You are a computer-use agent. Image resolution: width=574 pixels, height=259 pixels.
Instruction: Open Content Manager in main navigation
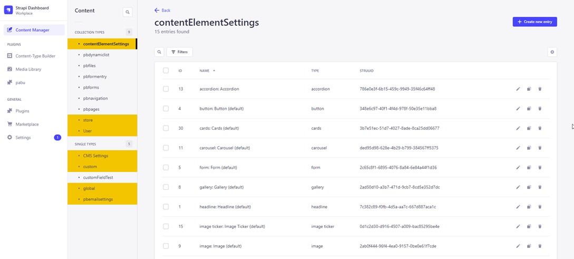[x=34, y=30]
